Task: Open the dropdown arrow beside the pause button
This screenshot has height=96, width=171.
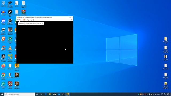Action: tap(26, 20)
